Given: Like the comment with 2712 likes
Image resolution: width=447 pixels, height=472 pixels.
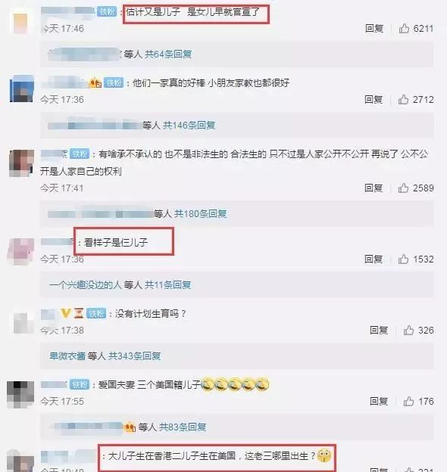Looking at the screenshot, I should pos(403,99).
